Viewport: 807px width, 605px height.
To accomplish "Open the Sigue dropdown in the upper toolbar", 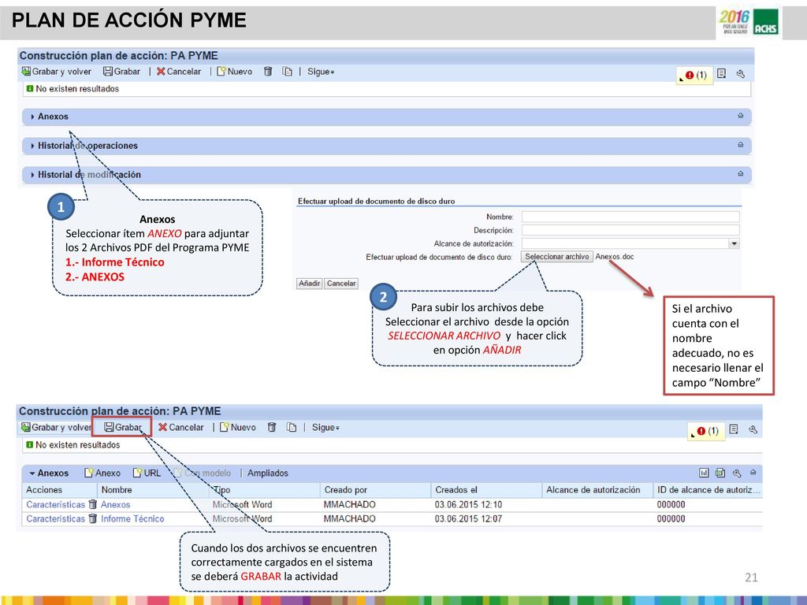I will click(x=321, y=72).
